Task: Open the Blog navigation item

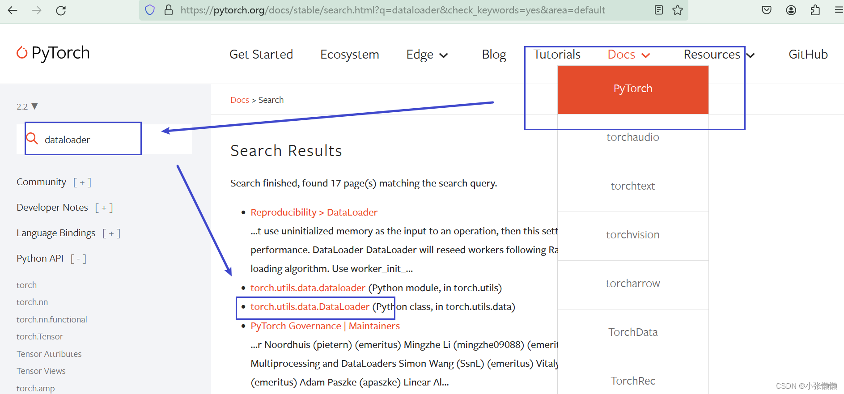Action: 494,55
